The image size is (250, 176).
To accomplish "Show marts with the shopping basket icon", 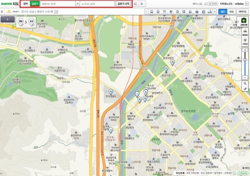I will coord(197,12).
